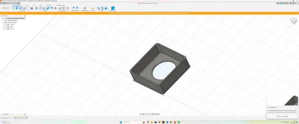Toggle visibility of the root component
This screenshot has width=299, height=124.
pyautogui.click(x=5, y=18)
